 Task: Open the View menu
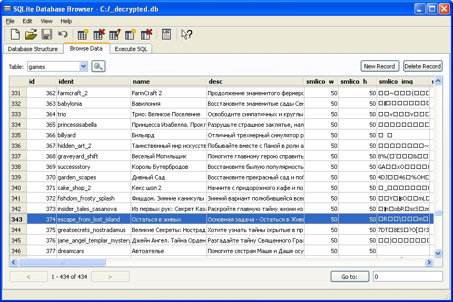coord(46,21)
